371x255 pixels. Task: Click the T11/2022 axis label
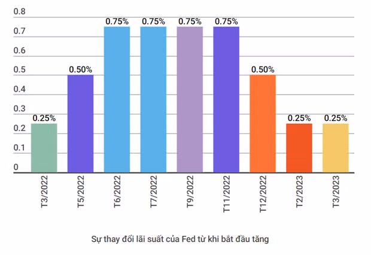pyautogui.click(x=226, y=194)
